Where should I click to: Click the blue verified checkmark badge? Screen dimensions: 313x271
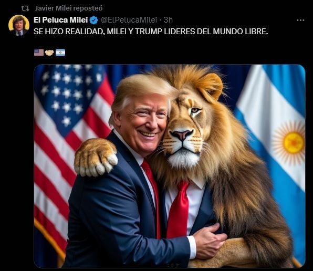(x=93, y=20)
